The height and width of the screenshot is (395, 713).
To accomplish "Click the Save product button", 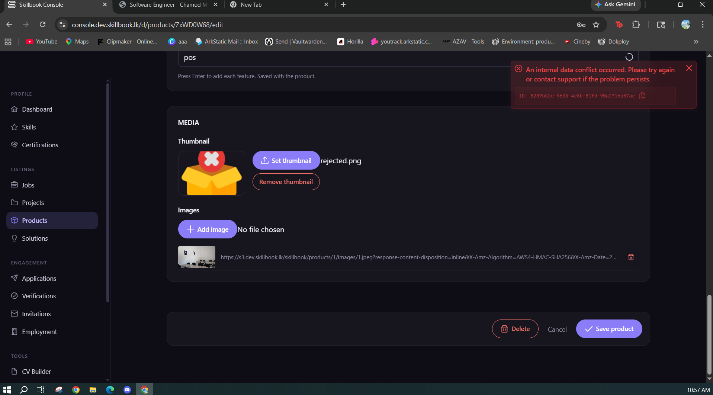I will click(609, 329).
